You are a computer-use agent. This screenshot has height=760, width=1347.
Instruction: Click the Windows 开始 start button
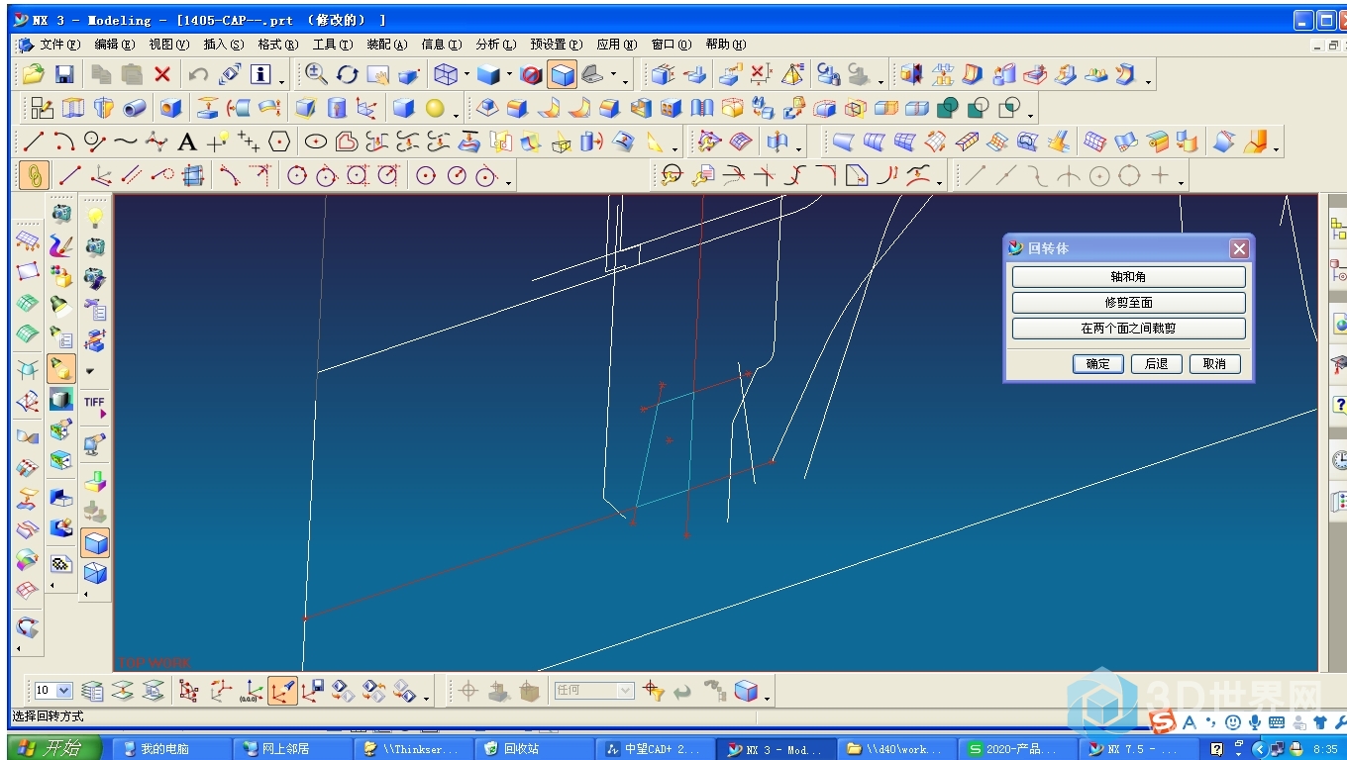coord(54,748)
